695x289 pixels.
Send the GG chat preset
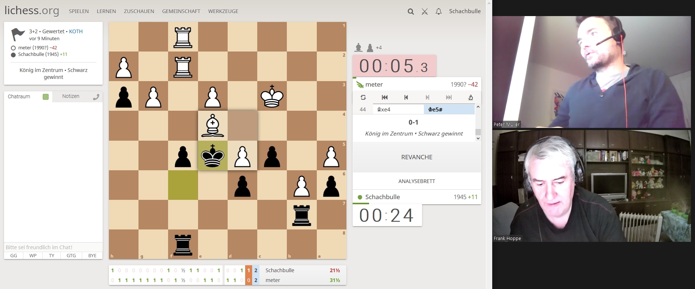tap(14, 256)
